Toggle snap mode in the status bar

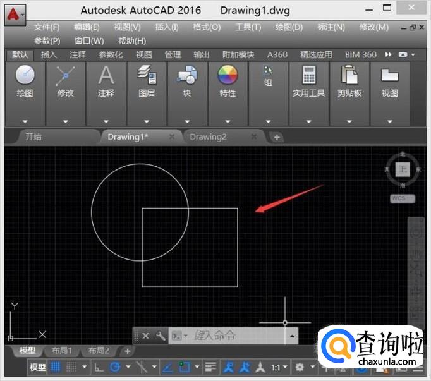coord(71,367)
